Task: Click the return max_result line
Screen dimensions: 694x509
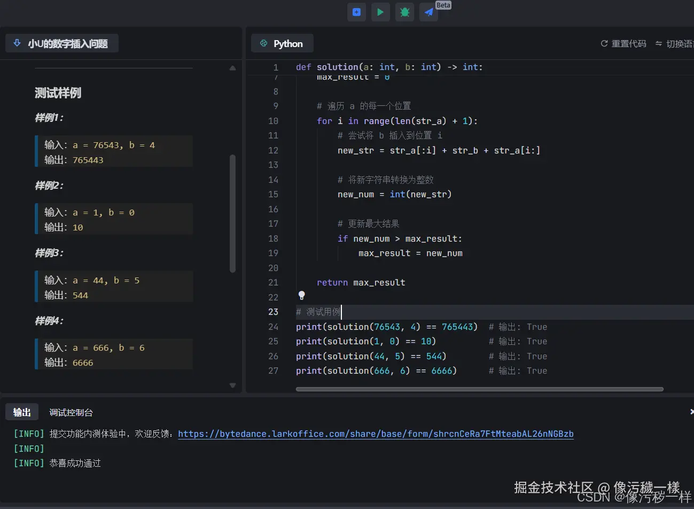Action: [x=361, y=282]
